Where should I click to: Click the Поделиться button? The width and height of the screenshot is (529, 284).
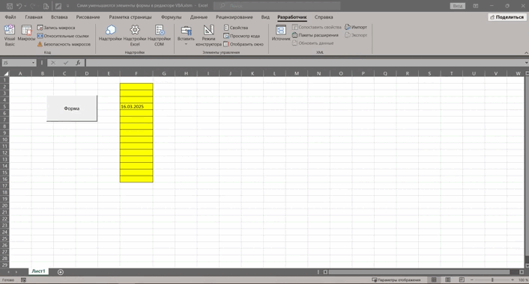click(x=507, y=17)
